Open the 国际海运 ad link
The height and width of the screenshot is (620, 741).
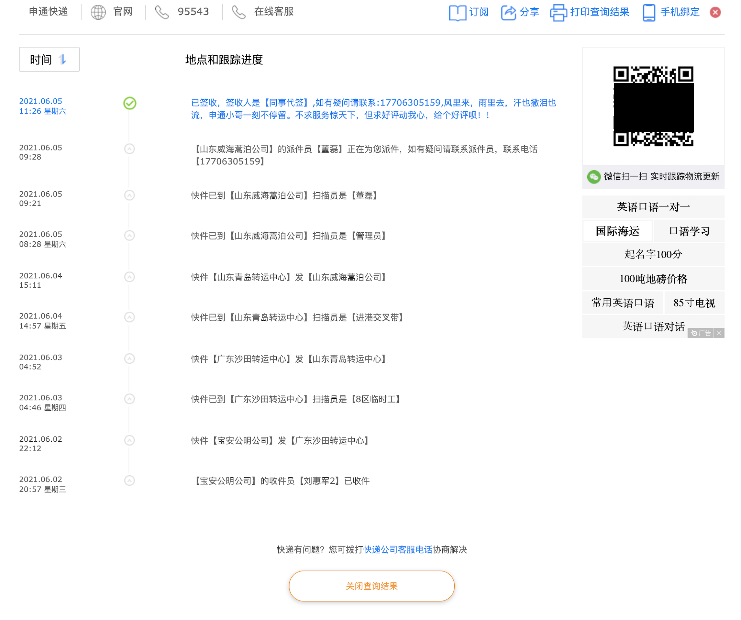(617, 231)
